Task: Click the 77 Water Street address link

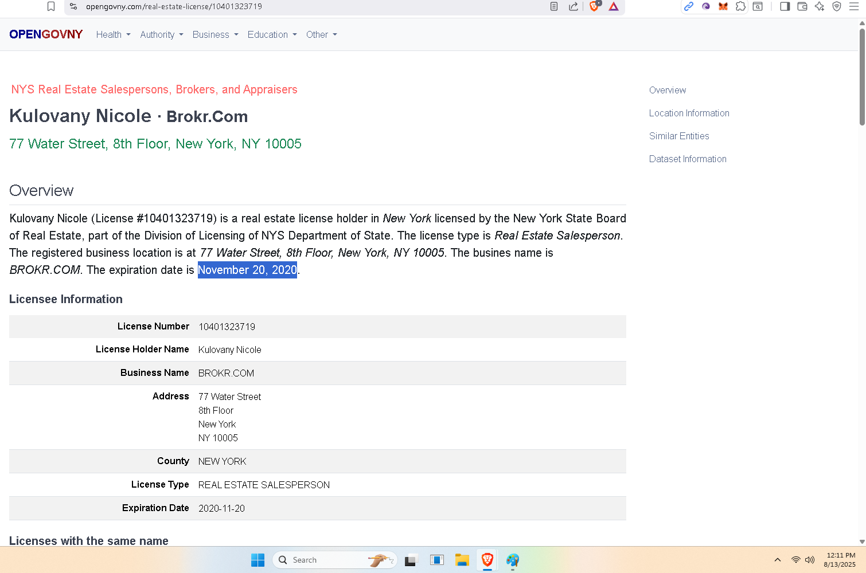Action: click(x=155, y=144)
